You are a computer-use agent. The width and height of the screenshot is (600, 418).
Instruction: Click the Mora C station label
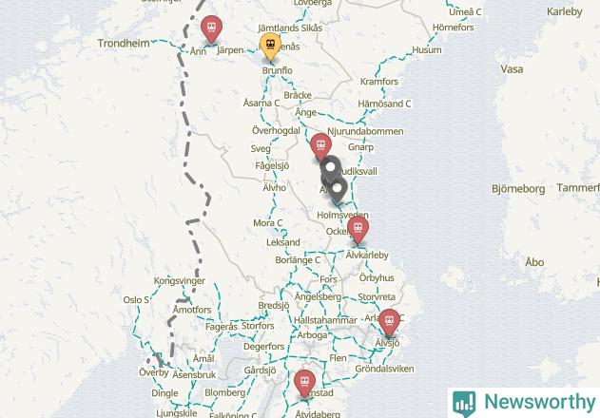(x=268, y=223)
